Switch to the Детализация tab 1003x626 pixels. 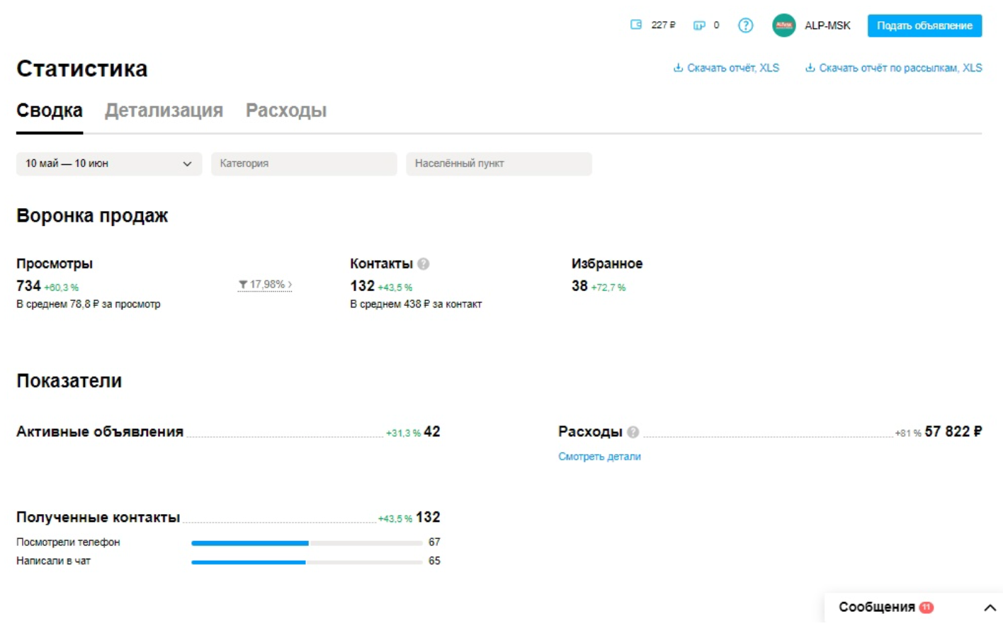tap(164, 110)
